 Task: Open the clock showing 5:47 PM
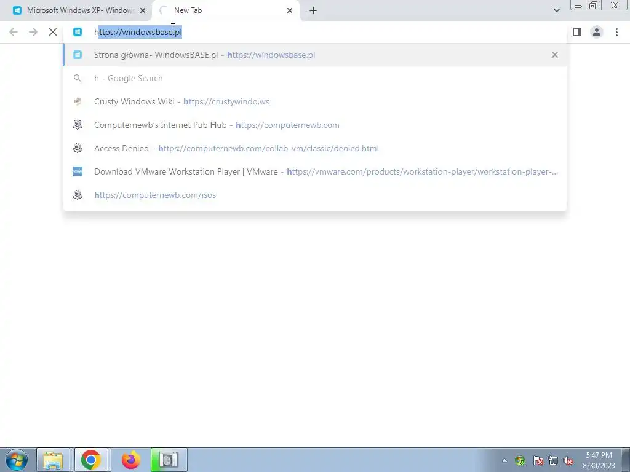tap(599, 460)
